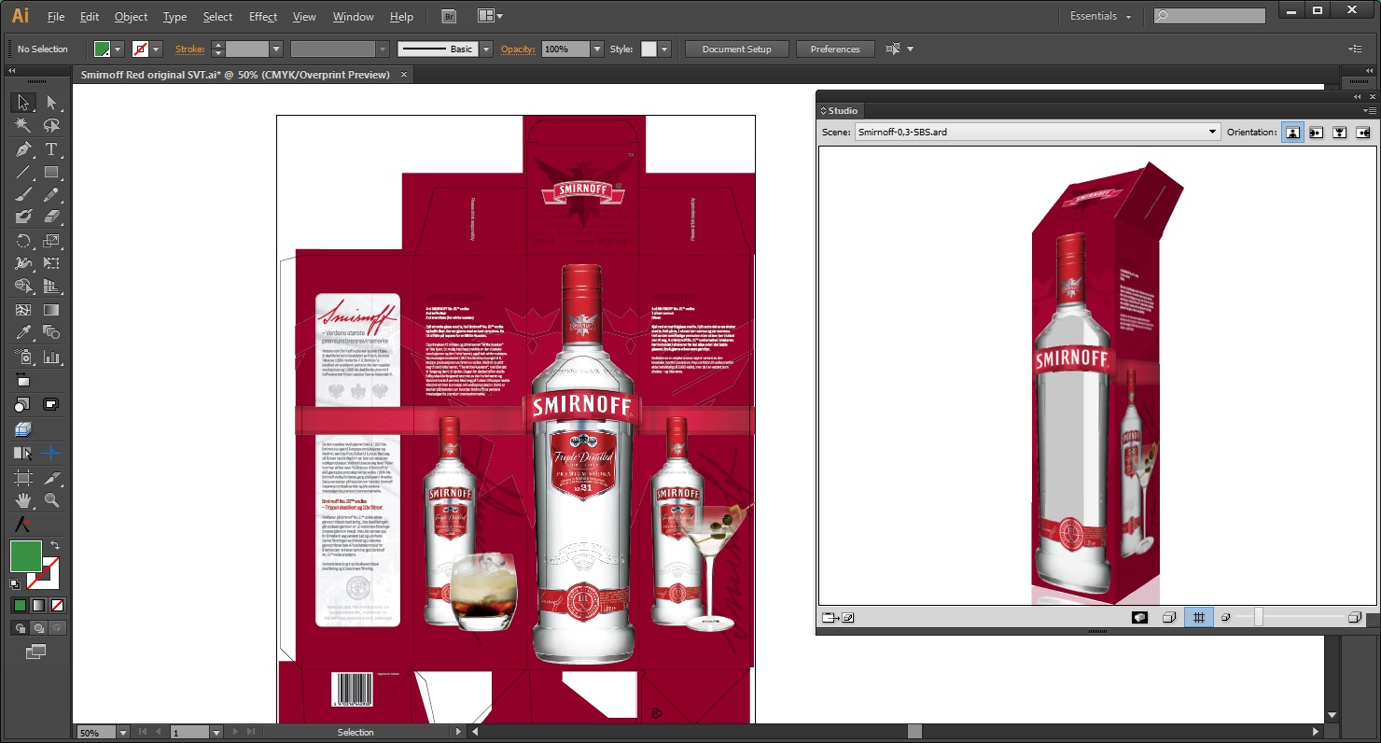Open the fill color dropdown arrow

(x=118, y=49)
